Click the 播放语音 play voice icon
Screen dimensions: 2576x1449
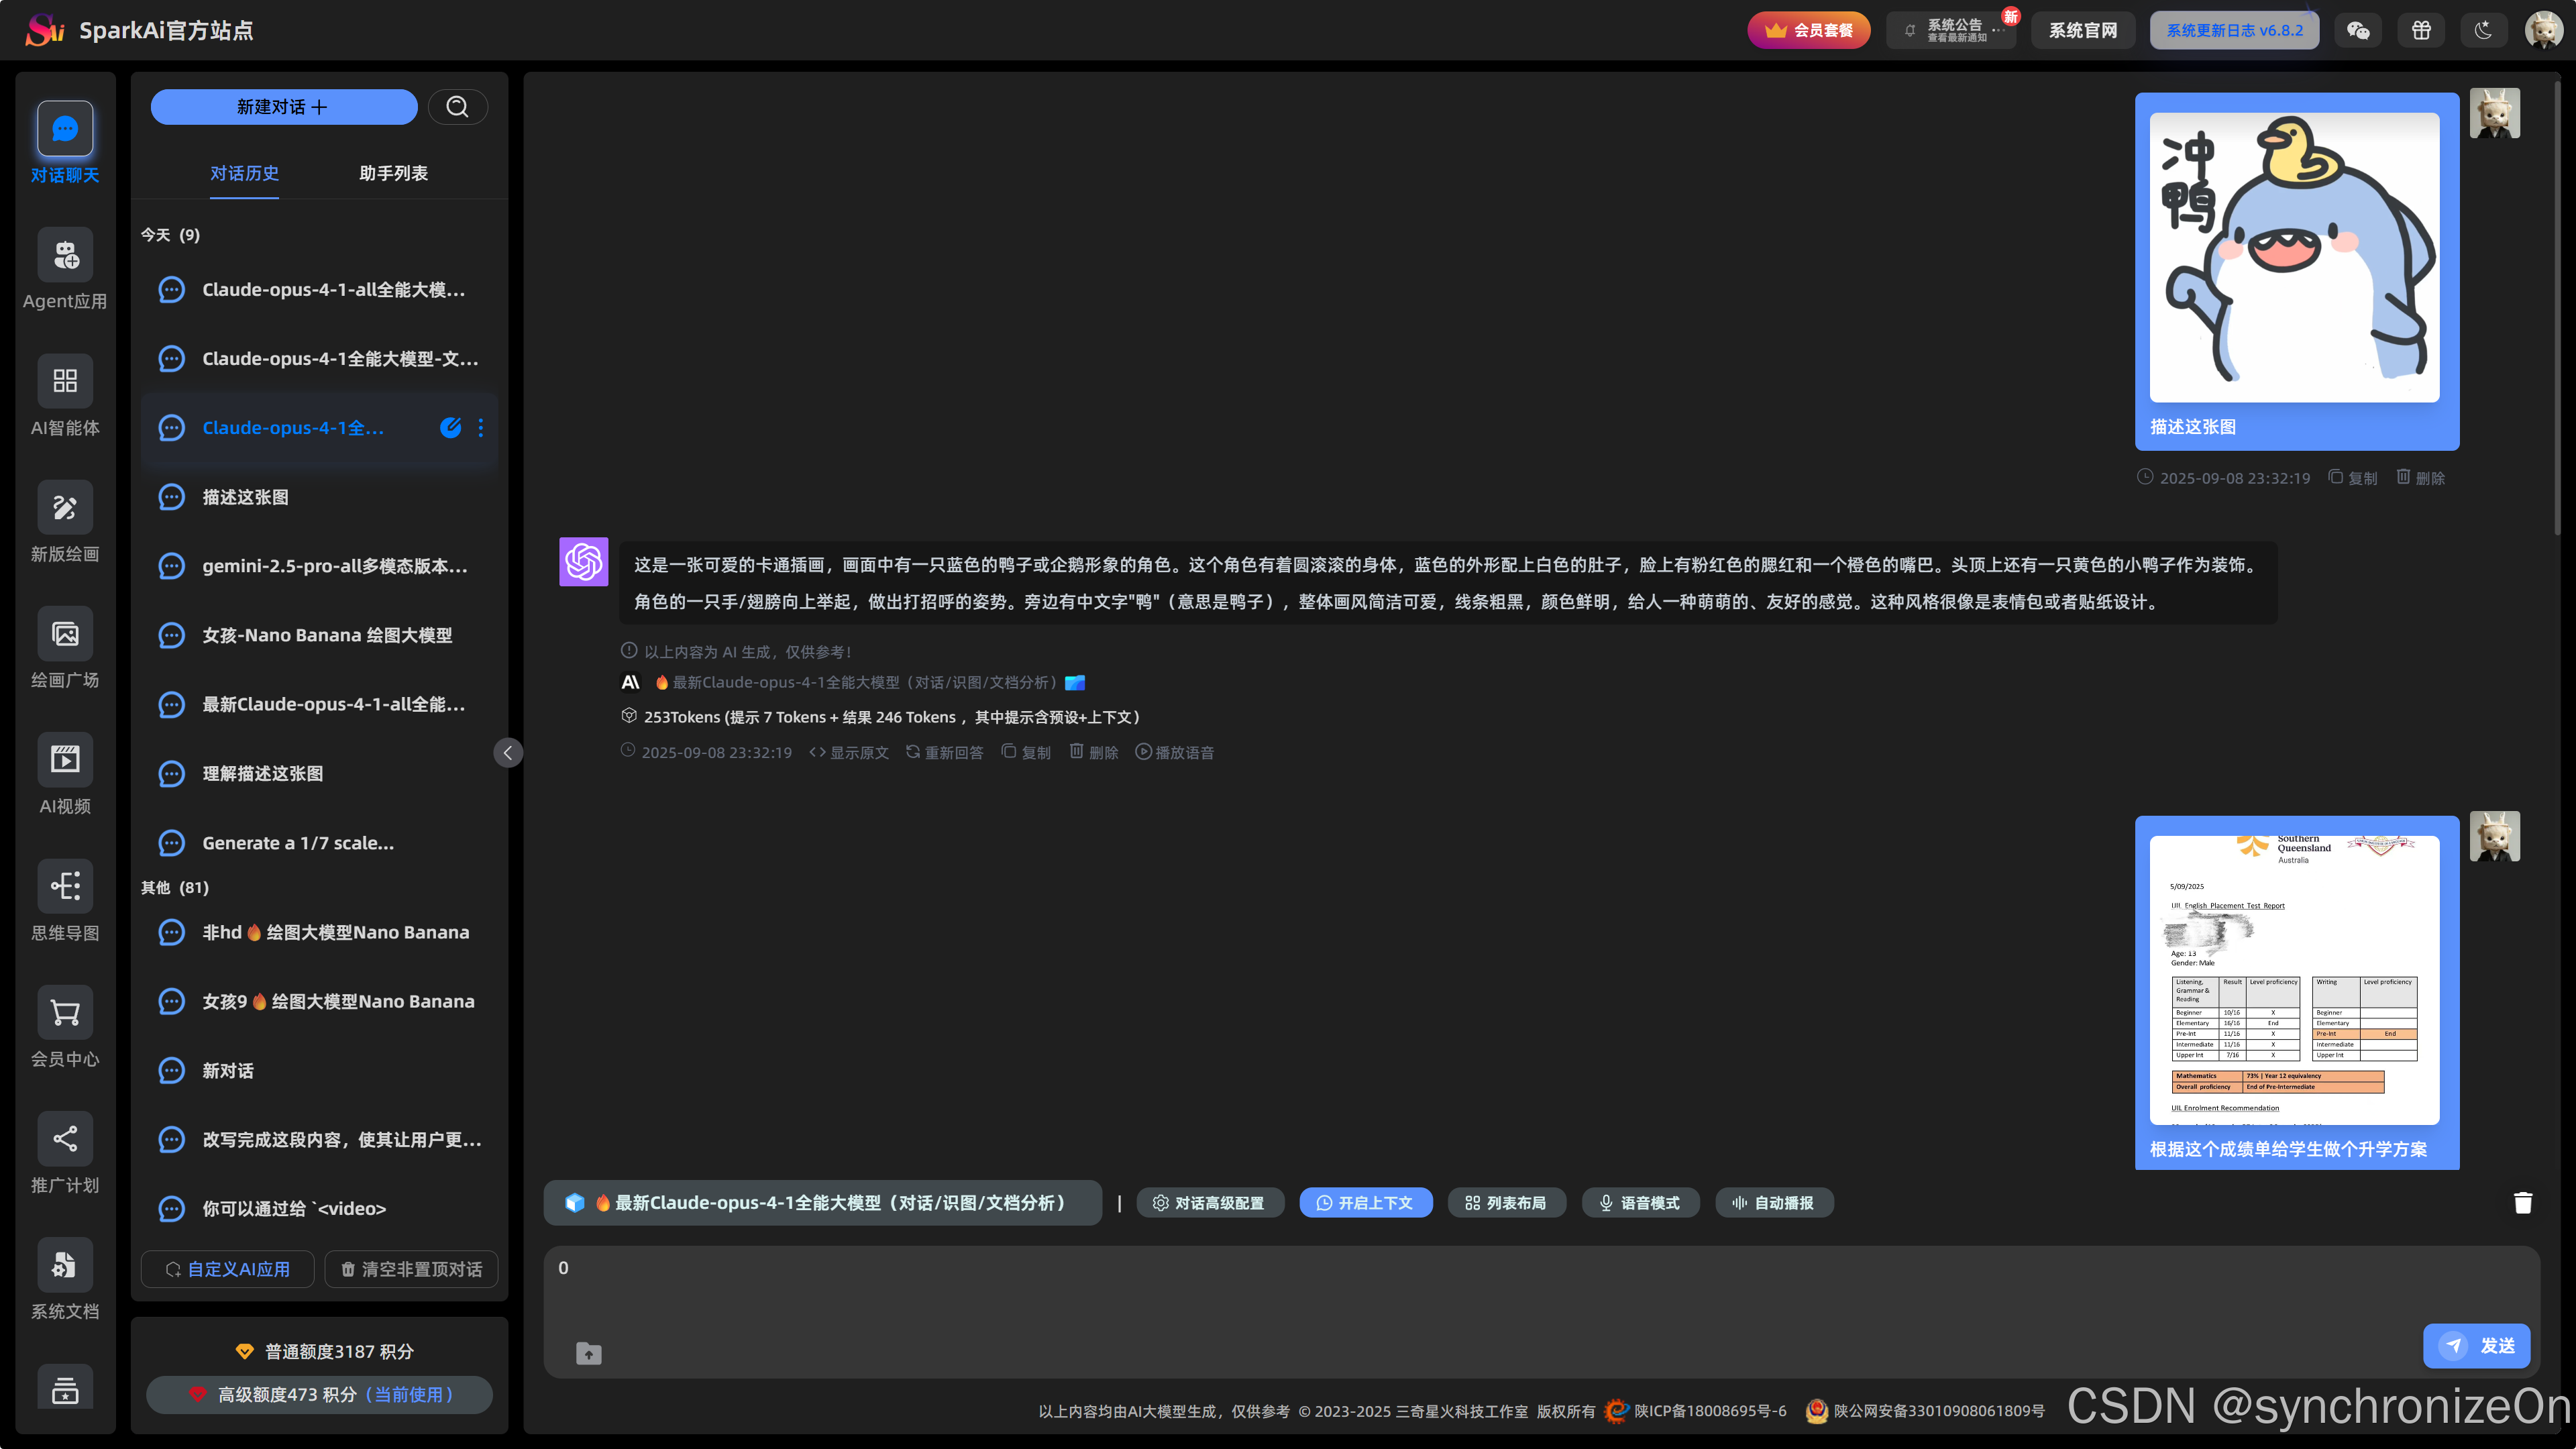(1143, 751)
